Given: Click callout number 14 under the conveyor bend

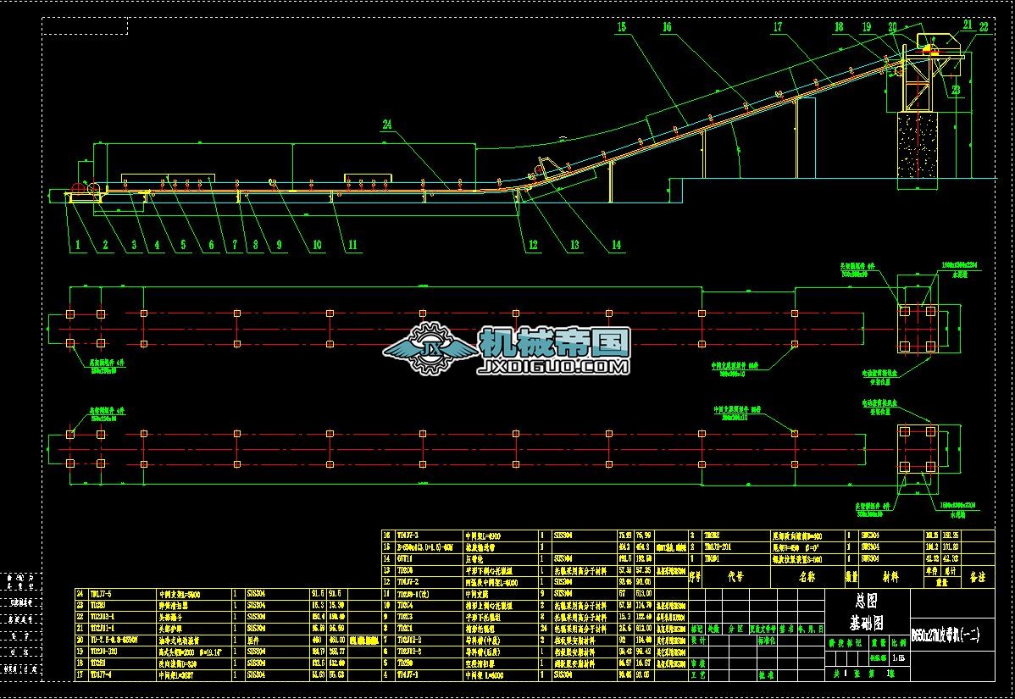Looking at the screenshot, I should (616, 245).
